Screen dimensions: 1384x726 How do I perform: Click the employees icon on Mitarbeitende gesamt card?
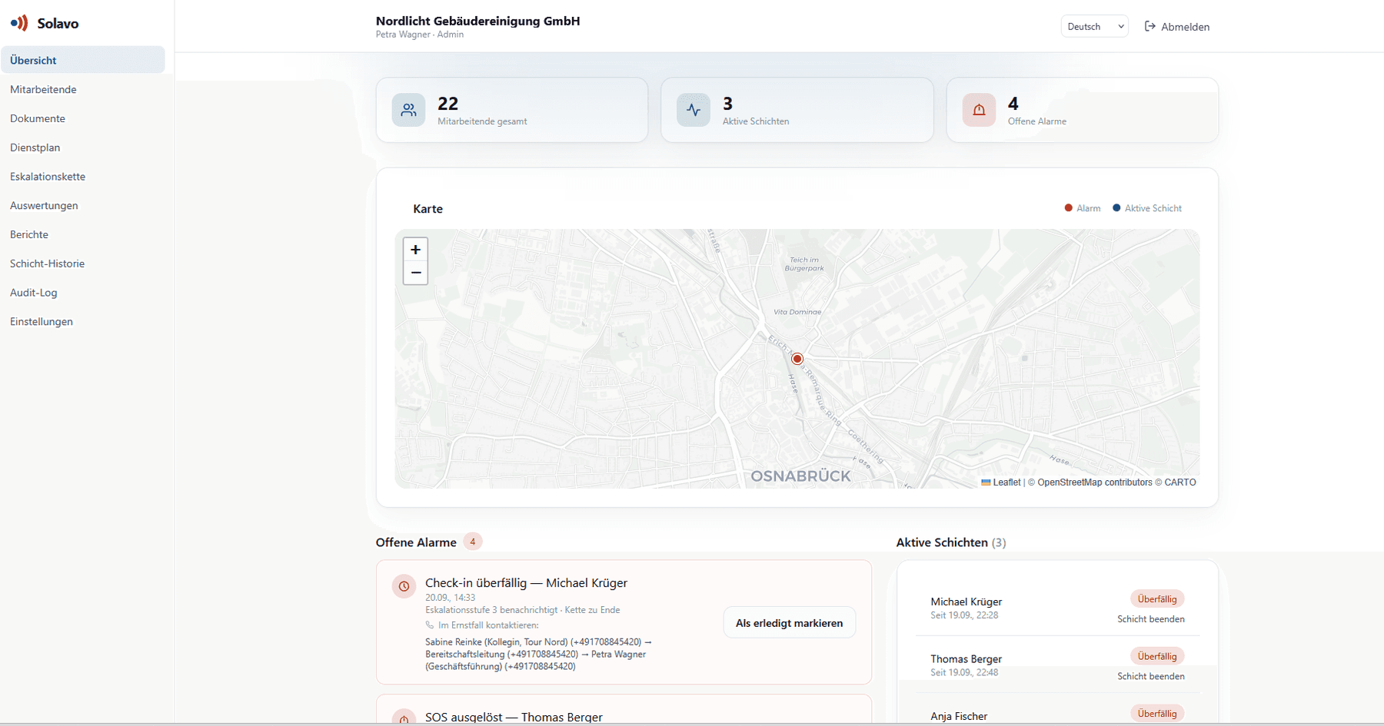click(x=408, y=110)
